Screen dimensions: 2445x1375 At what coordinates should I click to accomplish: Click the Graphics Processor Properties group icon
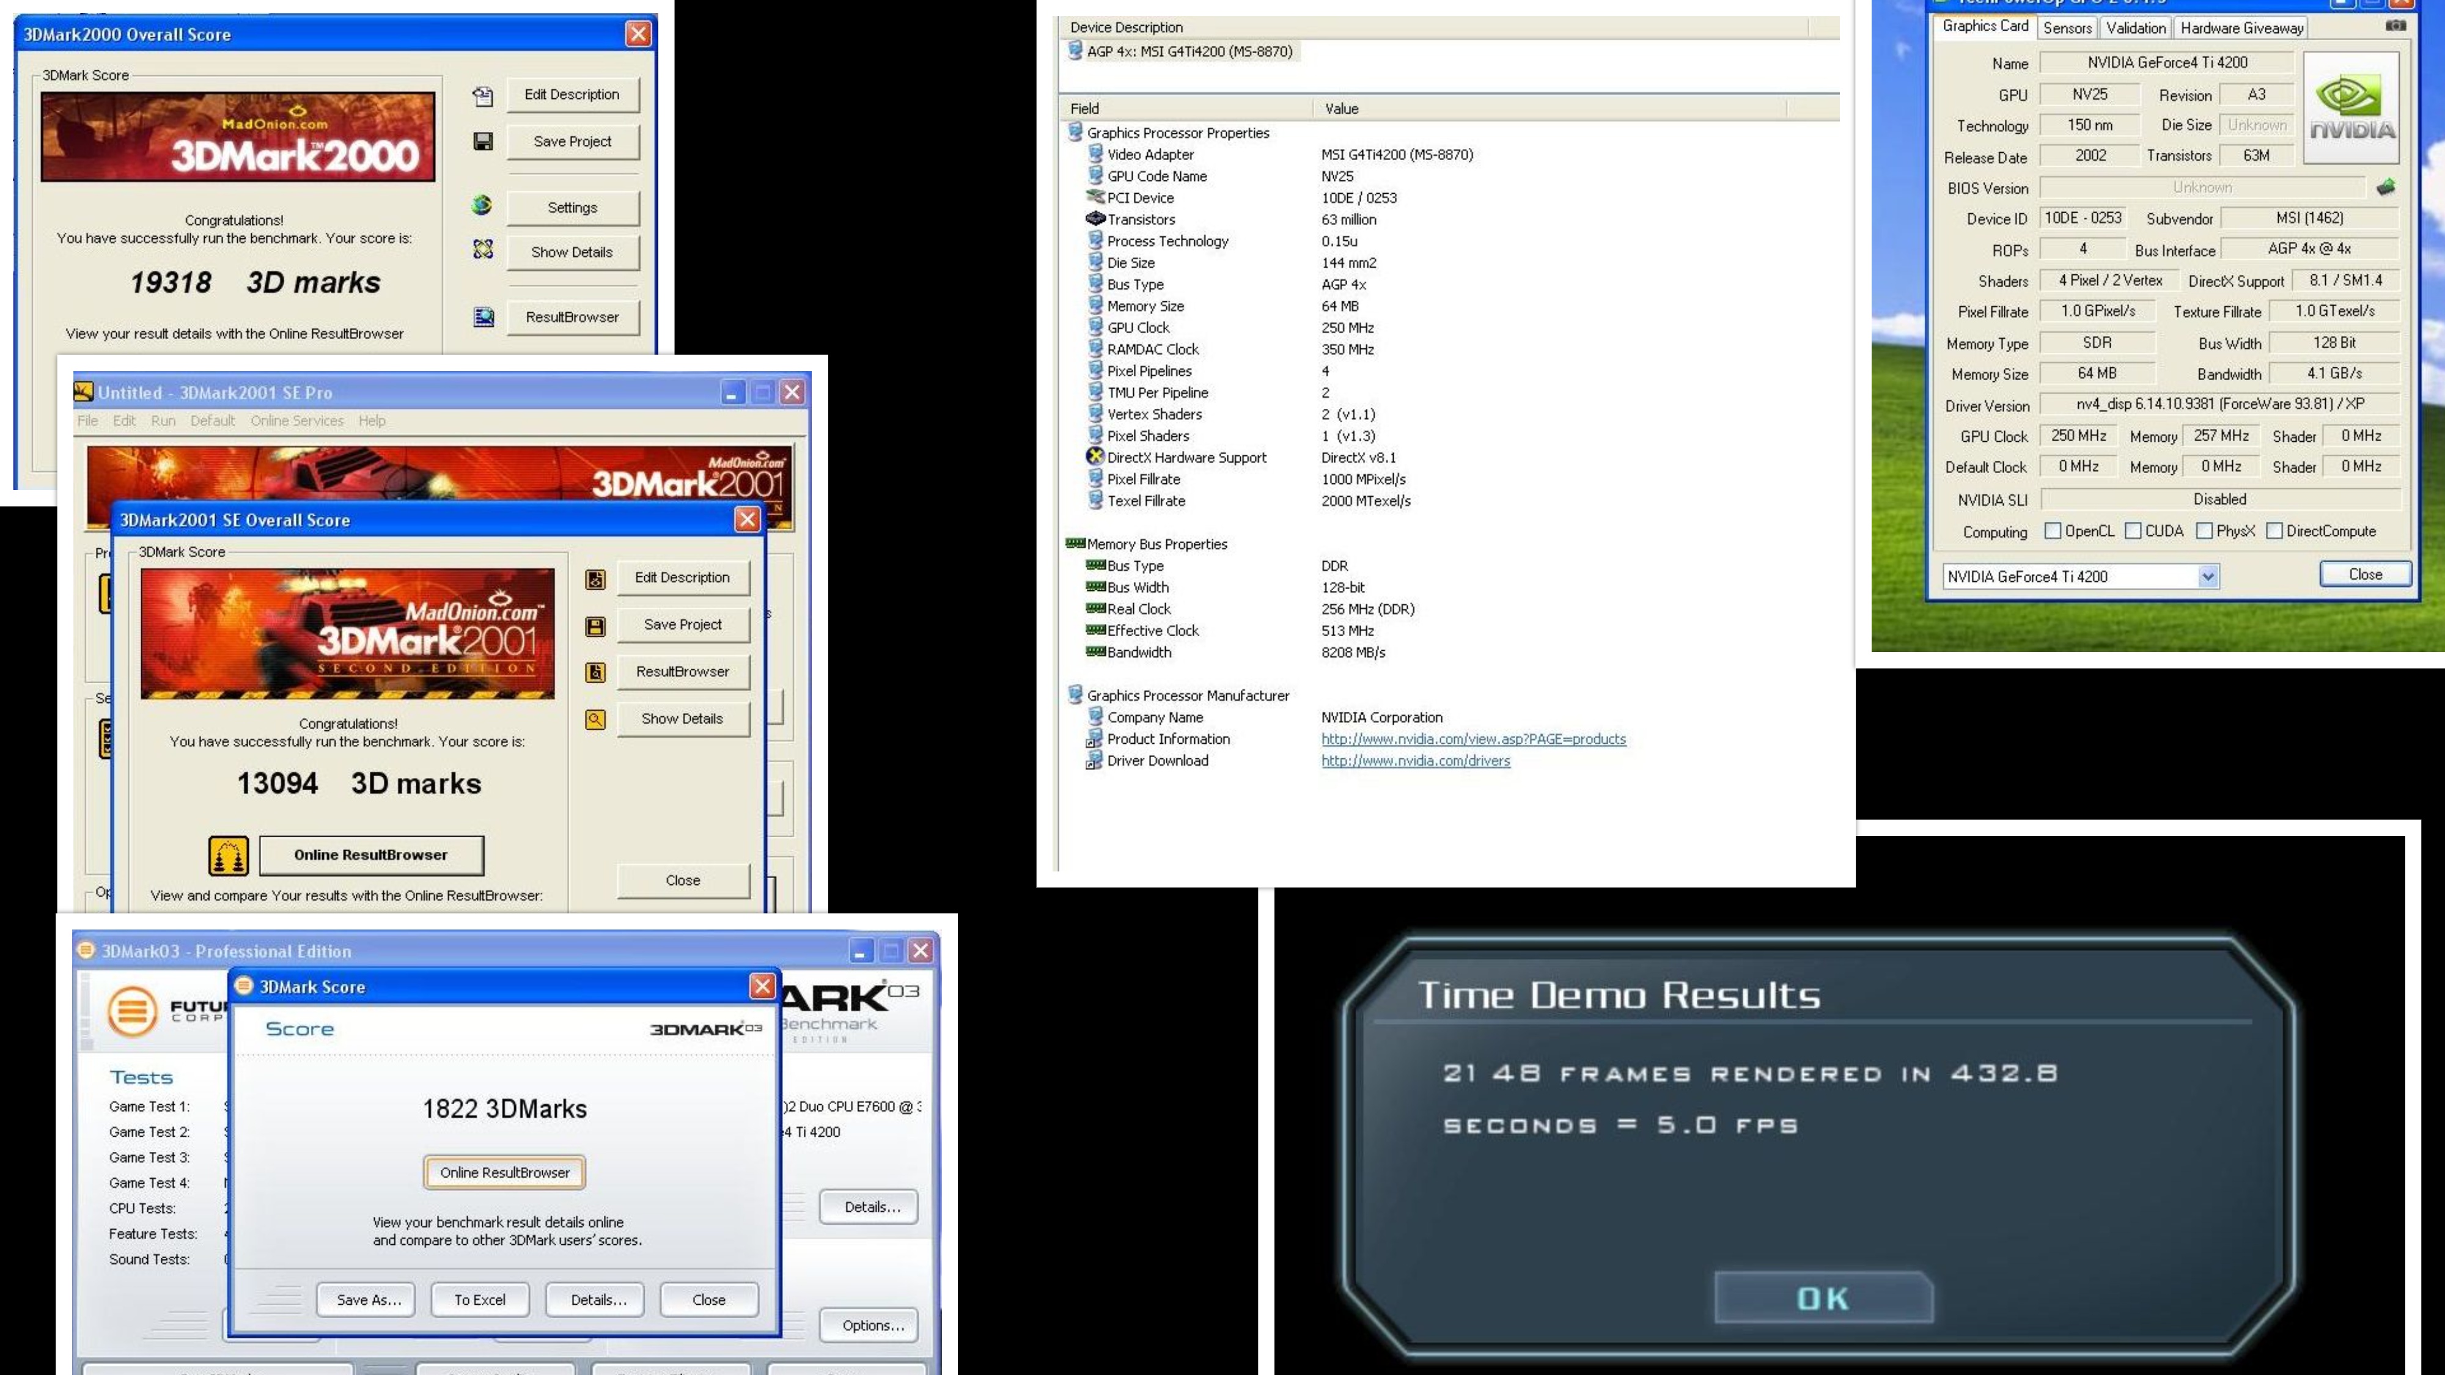coord(1075,132)
